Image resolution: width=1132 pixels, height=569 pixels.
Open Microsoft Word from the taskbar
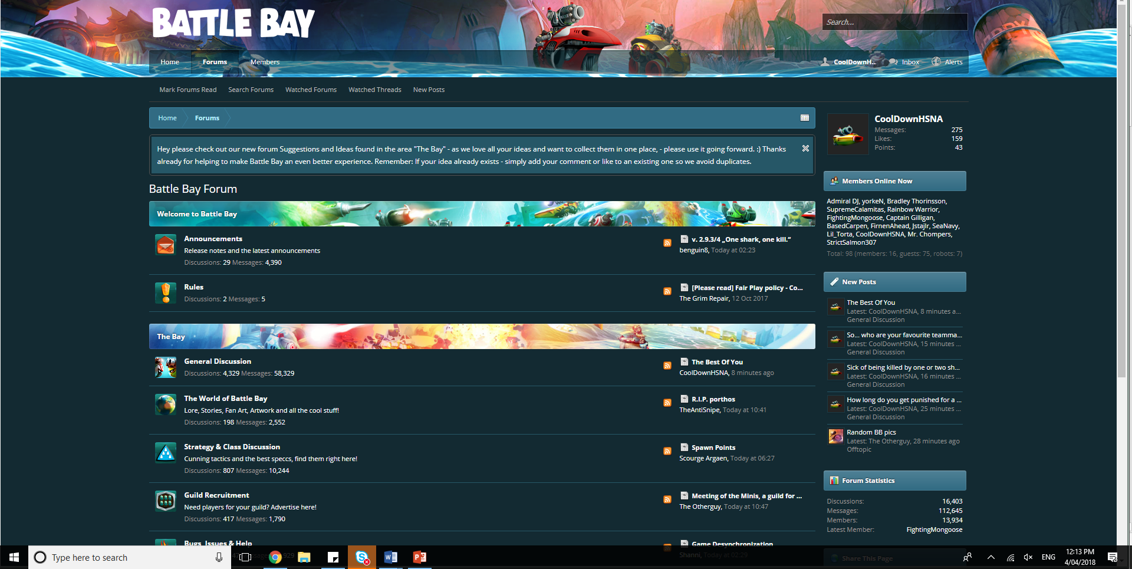click(x=390, y=557)
